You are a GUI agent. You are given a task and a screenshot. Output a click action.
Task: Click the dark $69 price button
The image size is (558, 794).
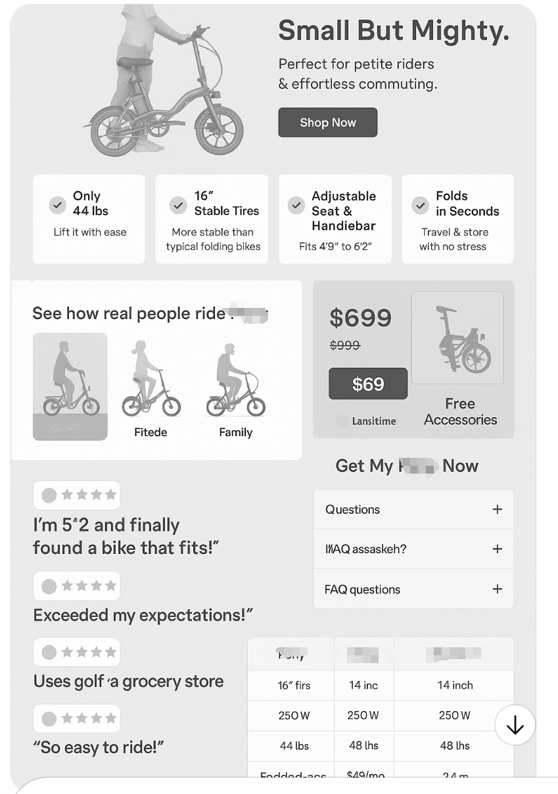(368, 384)
